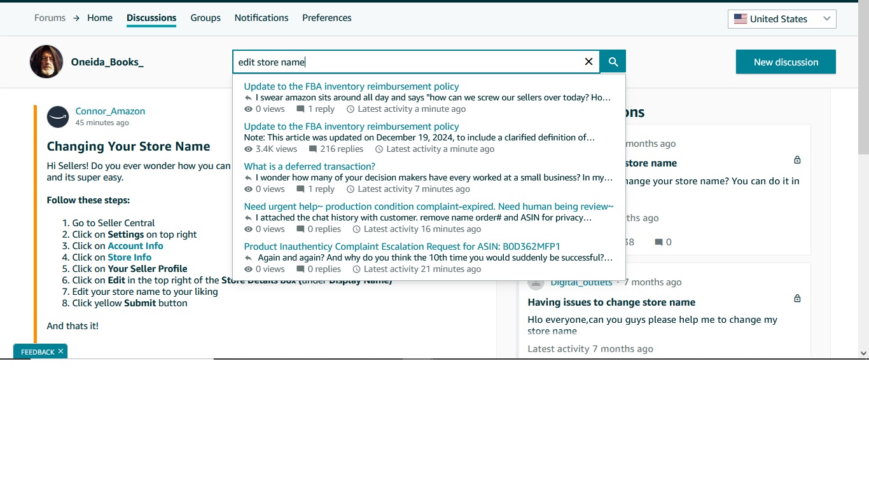This screenshot has width=869, height=488.
Task: Click the clock icon beside Latest activity 21 minutes ago
Action: click(357, 269)
